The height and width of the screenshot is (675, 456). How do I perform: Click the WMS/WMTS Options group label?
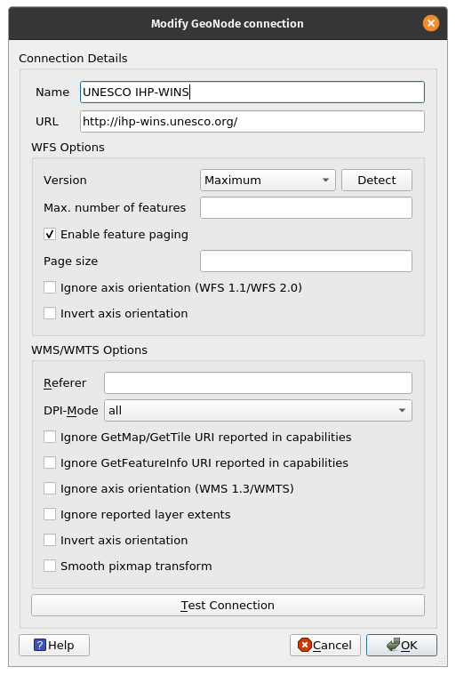click(x=90, y=350)
